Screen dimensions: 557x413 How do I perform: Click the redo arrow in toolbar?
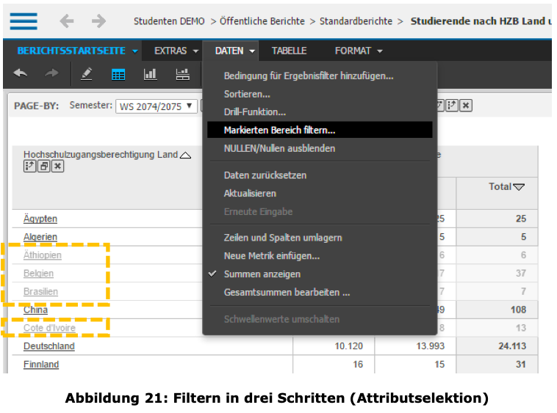[52, 73]
